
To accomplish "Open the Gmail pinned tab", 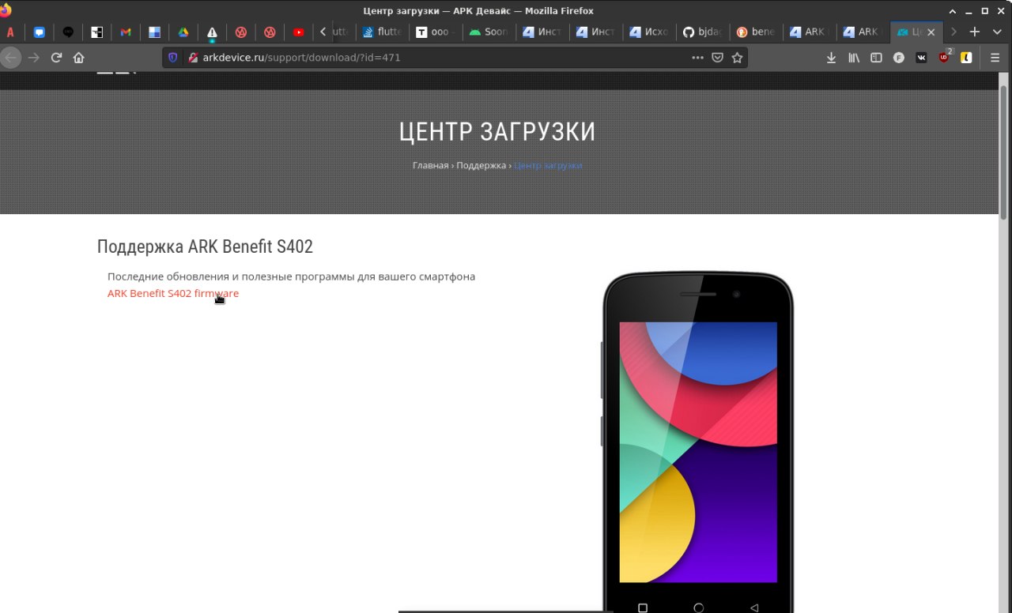I will [x=126, y=32].
